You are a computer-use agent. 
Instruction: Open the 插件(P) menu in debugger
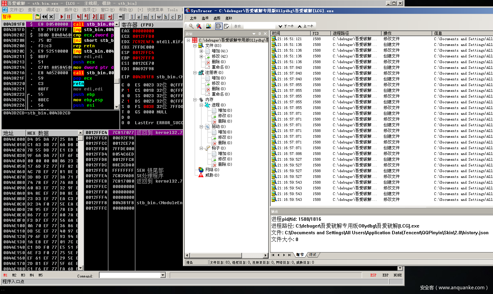[71, 10]
